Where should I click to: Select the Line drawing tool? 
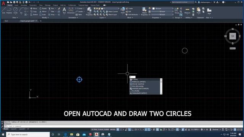(x=3, y=10)
